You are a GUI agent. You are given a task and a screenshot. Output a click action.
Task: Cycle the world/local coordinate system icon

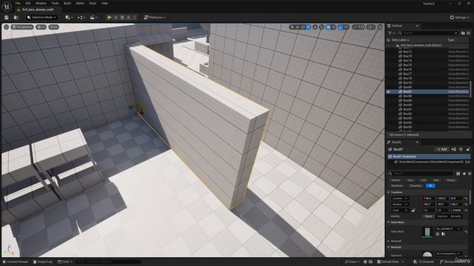315,27
